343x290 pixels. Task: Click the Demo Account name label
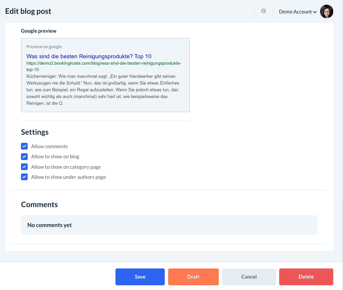(295, 12)
